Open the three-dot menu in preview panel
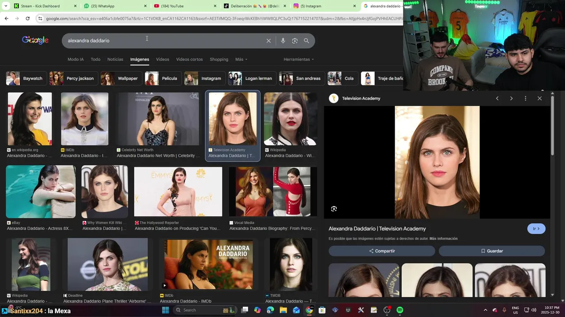Viewport: 565px width, 317px height. [525, 98]
